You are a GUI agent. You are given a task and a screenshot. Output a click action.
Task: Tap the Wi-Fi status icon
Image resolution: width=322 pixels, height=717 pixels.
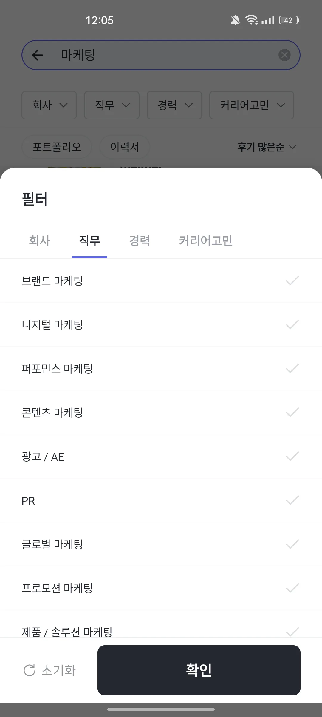click(251, 20)
